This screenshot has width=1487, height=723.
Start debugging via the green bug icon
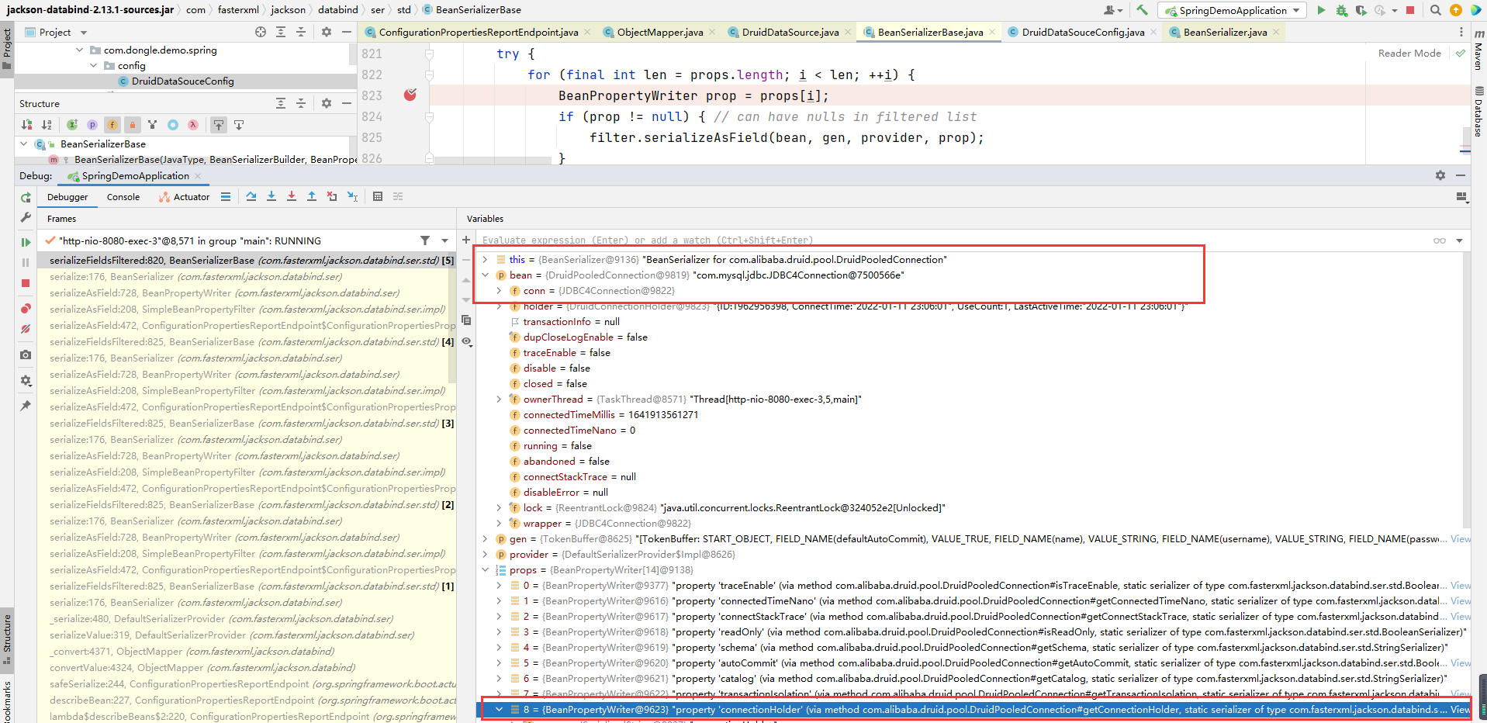pos(1341,10)
